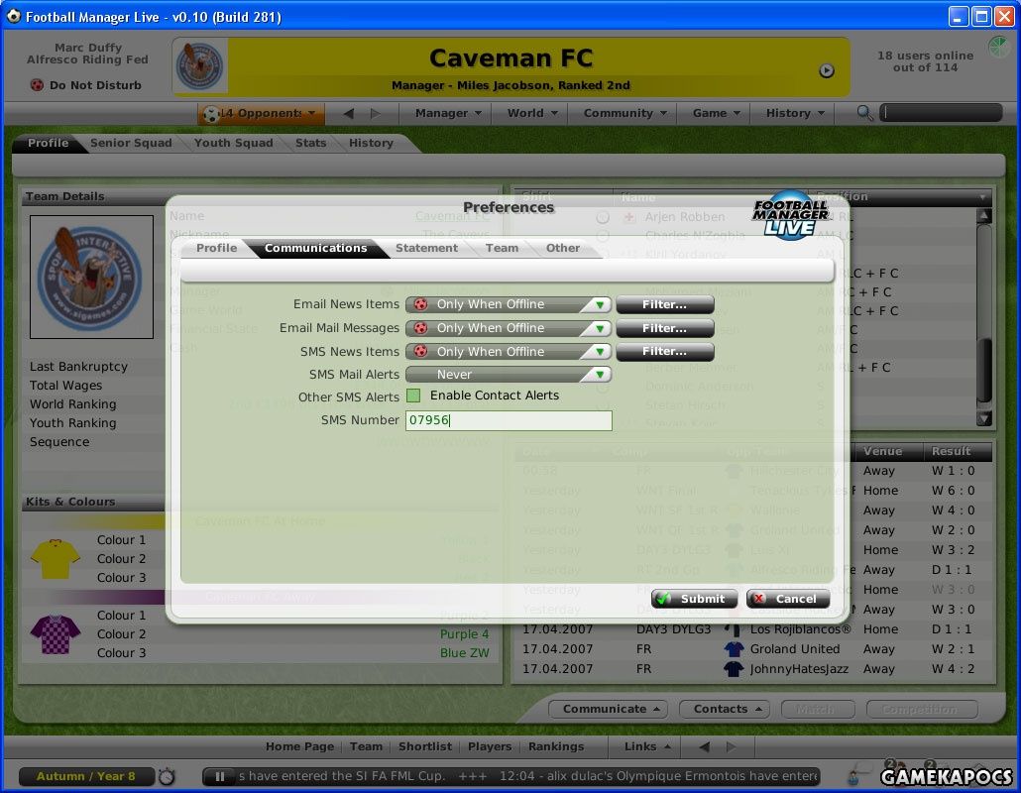The height and width of the screenshot is (793, 1021).
Task: Click the back arrow in top navigation bar
Action: tap(349, 113)
